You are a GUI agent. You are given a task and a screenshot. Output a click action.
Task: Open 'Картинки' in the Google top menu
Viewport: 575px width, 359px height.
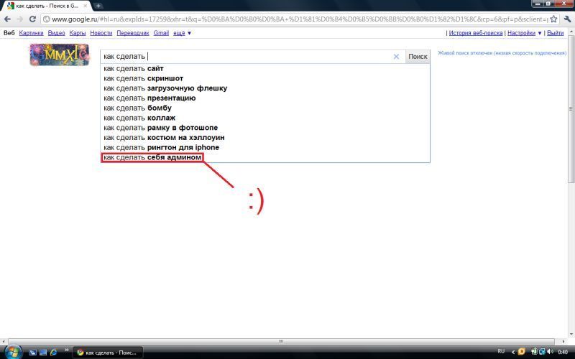point(32,33)
